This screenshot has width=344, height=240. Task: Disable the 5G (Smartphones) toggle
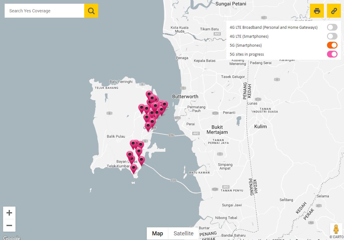coord(332,45)
